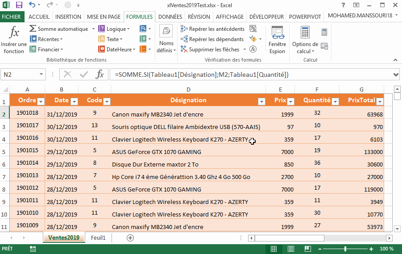Click the zoom out minus button
The image size is (402, 254).
tap(320, 249)
